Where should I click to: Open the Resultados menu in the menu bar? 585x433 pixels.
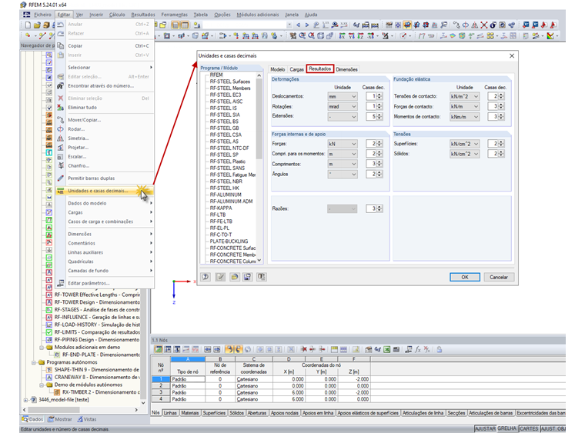coord(143,15)
